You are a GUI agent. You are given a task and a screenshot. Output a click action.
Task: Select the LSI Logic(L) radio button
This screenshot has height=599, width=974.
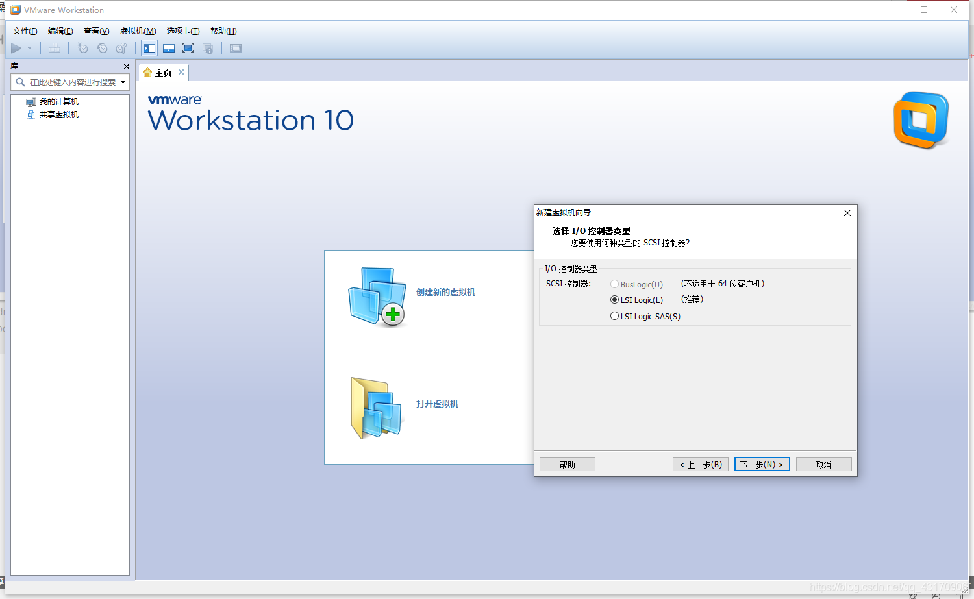coord(614,300)
